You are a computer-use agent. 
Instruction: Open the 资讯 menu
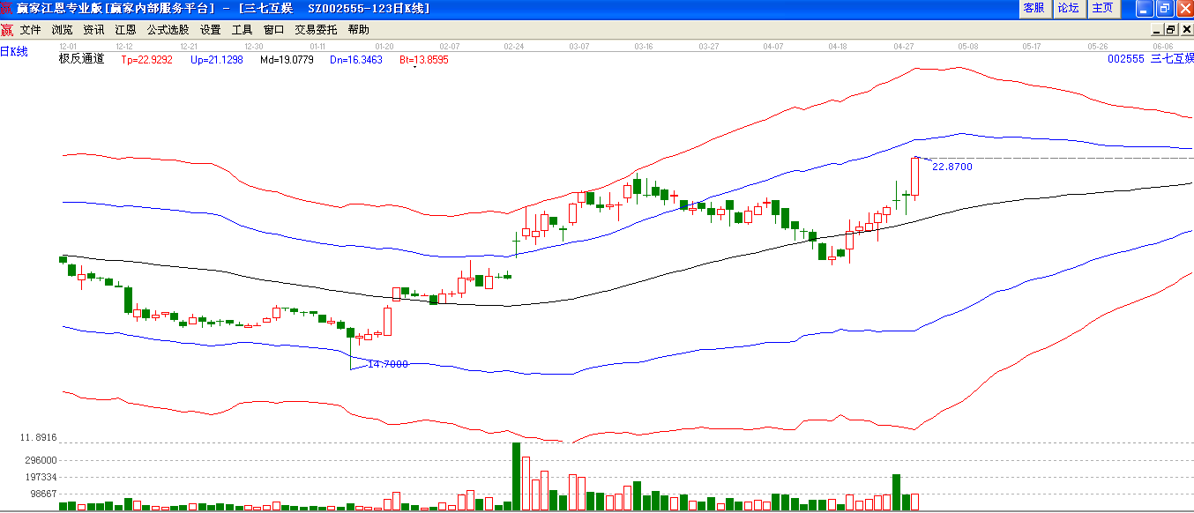tap(93, 29)
